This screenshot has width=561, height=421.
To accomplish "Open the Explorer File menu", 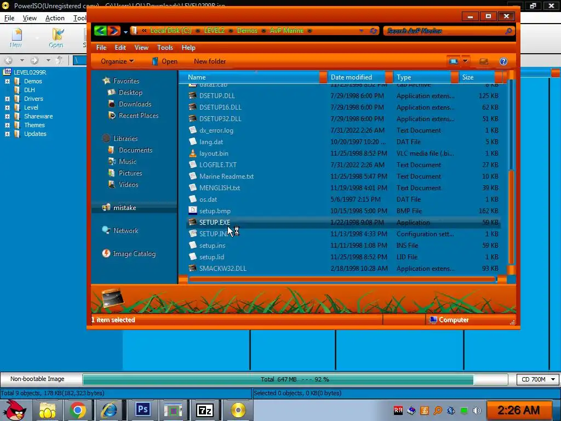I will [101, 48].
